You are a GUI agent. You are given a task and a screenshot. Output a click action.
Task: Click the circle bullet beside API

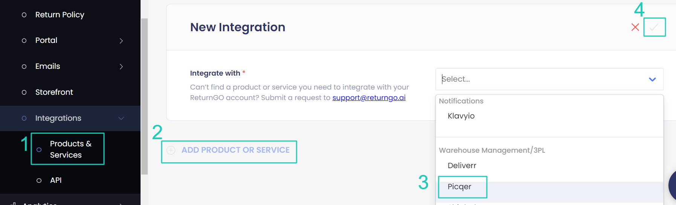[39, 181]
